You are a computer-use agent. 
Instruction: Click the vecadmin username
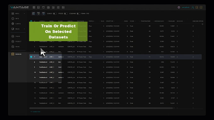(x=185, y=7)
